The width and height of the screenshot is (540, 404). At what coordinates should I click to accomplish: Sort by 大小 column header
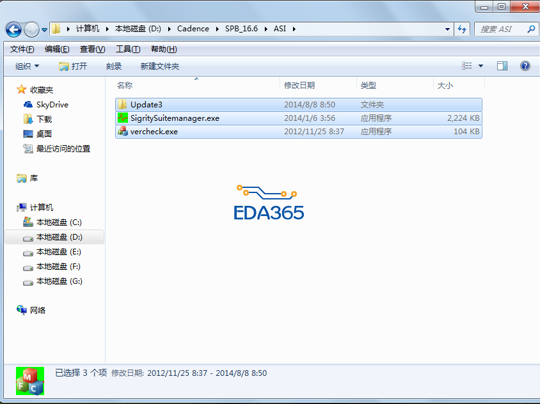[445, 86]
